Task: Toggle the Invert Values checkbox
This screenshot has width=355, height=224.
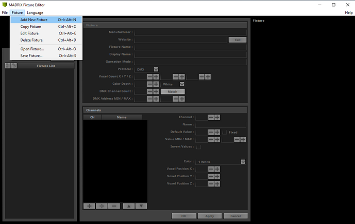Action: tap(198, 147)
